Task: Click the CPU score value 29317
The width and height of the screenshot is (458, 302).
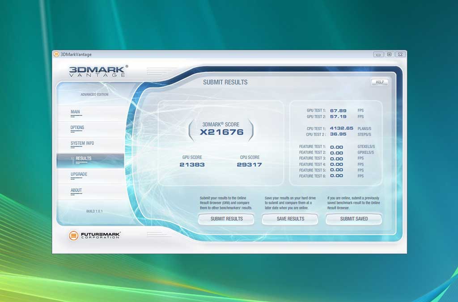Action: 250,164
